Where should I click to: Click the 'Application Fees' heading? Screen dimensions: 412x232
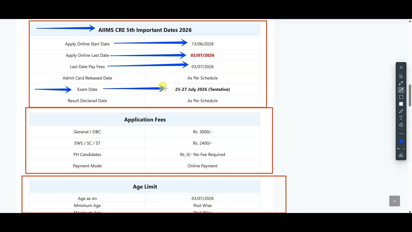pyautogui.click(x=145, y=120)
